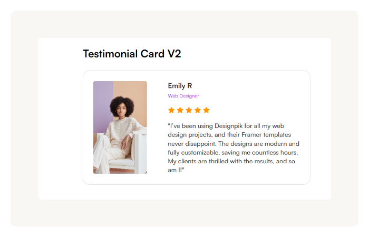Click the testimonial quote paragraph

(234, 148)
